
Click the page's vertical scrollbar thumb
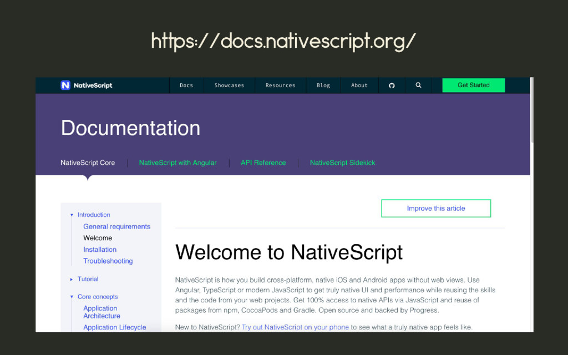point(532,110)
